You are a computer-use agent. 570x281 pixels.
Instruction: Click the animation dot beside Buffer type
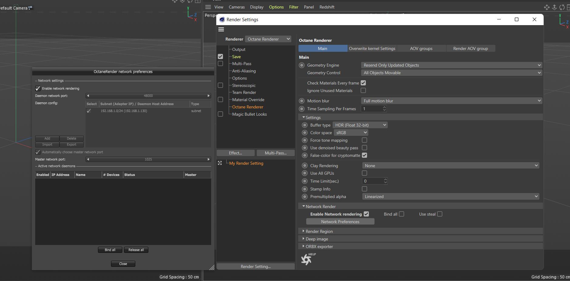coord(305,125)
